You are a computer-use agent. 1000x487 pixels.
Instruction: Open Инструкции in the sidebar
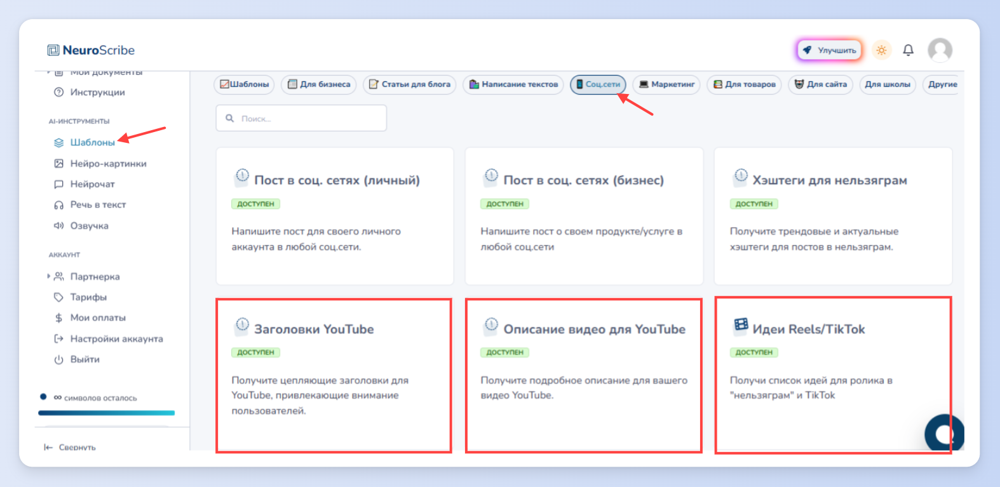pyautogui.click(x=98, y=92)
